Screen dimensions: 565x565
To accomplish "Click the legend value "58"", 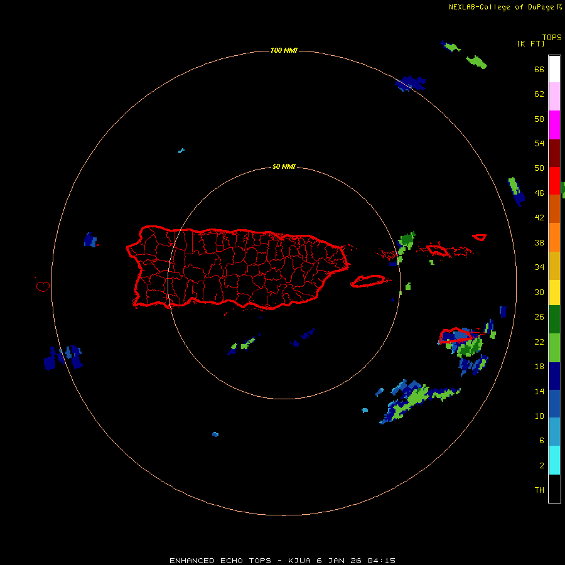I will [x=539, y=119].
